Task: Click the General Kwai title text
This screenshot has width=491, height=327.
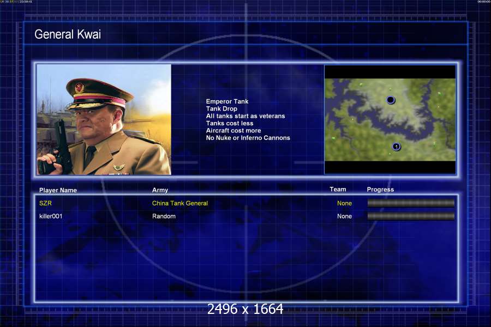Action: (68, 34)
